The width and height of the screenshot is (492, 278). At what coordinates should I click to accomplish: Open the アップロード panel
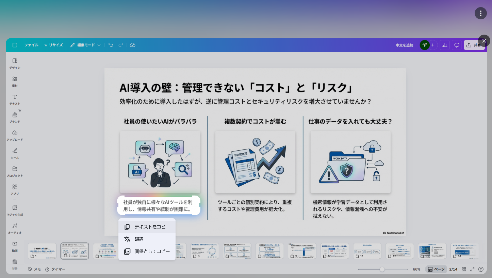coord(15,135)
